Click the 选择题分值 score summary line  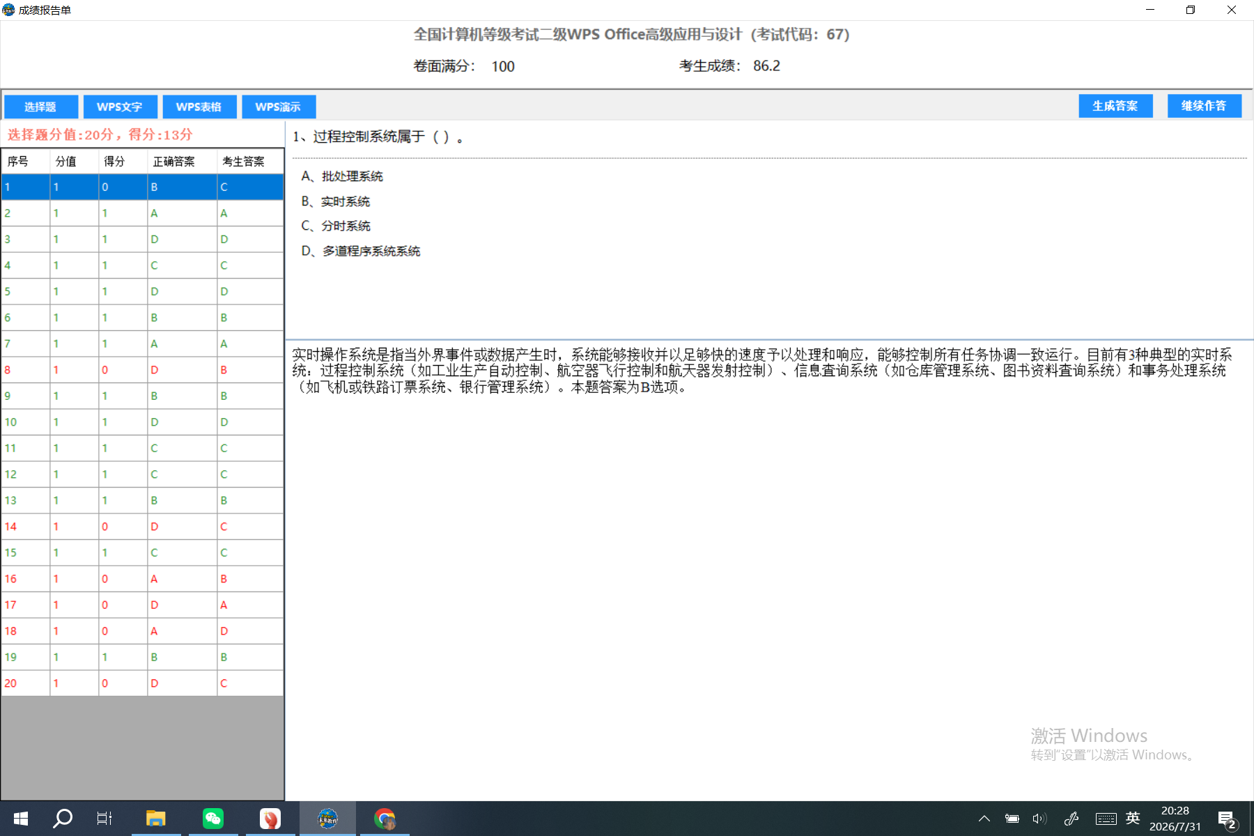[100, 134]
